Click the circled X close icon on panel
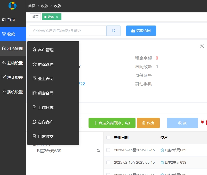 coord(202,46)
